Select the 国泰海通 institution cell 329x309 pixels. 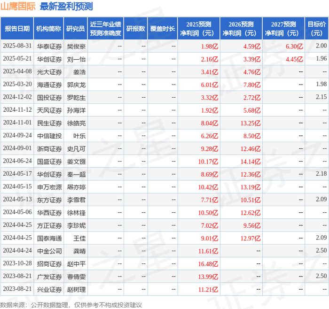tap(49, 238)
